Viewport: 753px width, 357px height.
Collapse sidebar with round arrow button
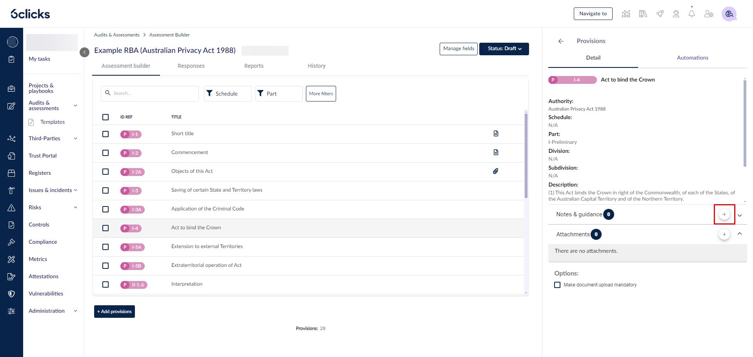point(84,52)
